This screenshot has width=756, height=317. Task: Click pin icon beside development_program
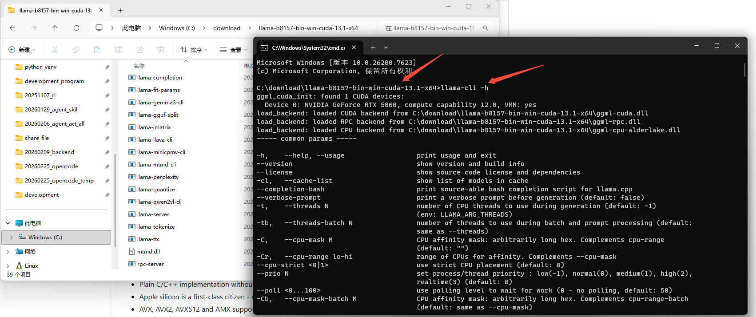pyautogui.click(x=107, y=81)
